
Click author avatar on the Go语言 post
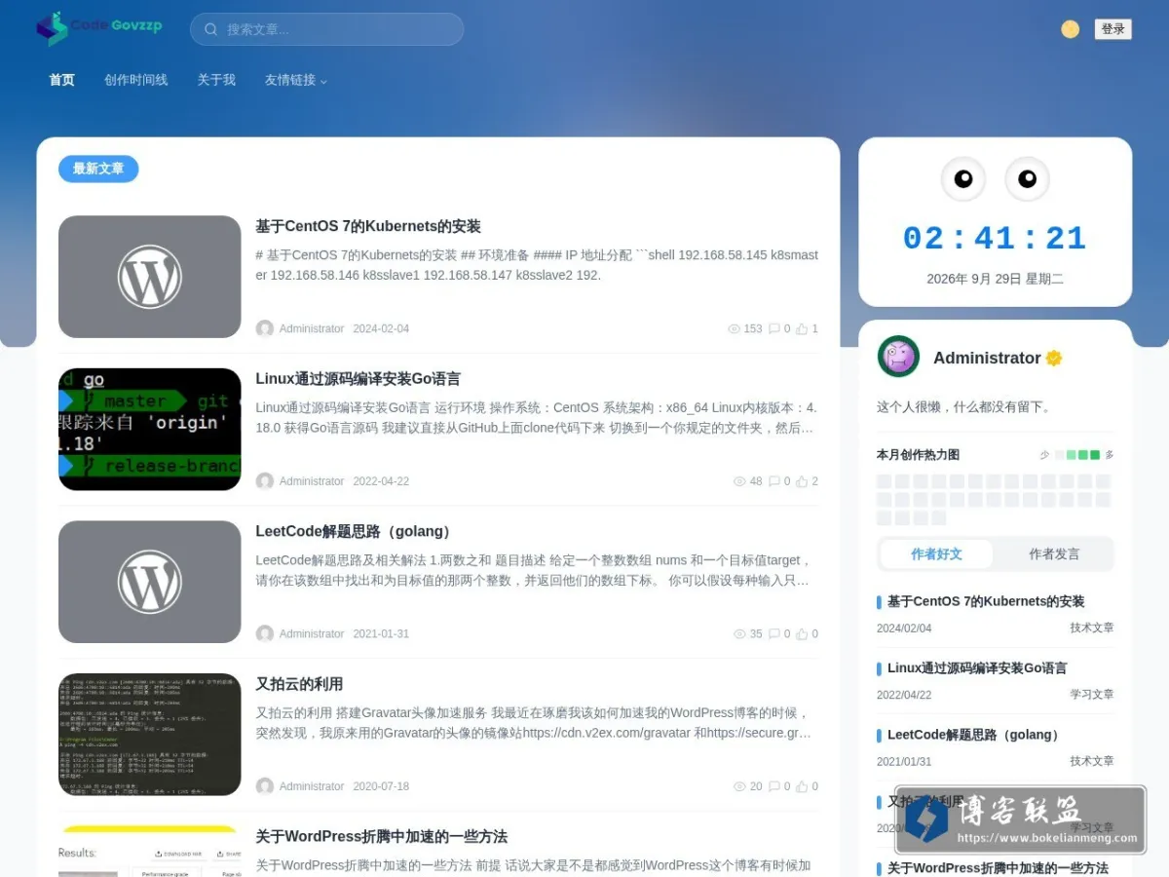pyautogui.click(x=265, y=481)
